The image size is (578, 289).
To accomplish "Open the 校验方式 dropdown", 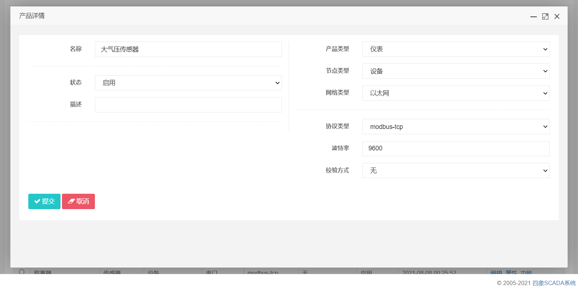I will coord(456,170).
